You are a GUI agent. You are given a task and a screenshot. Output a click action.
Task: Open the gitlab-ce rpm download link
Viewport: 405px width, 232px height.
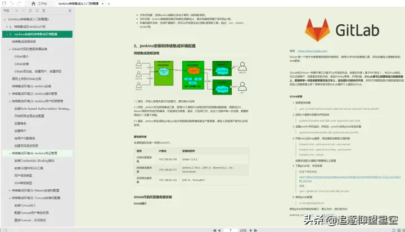click(x=350, y=179)
